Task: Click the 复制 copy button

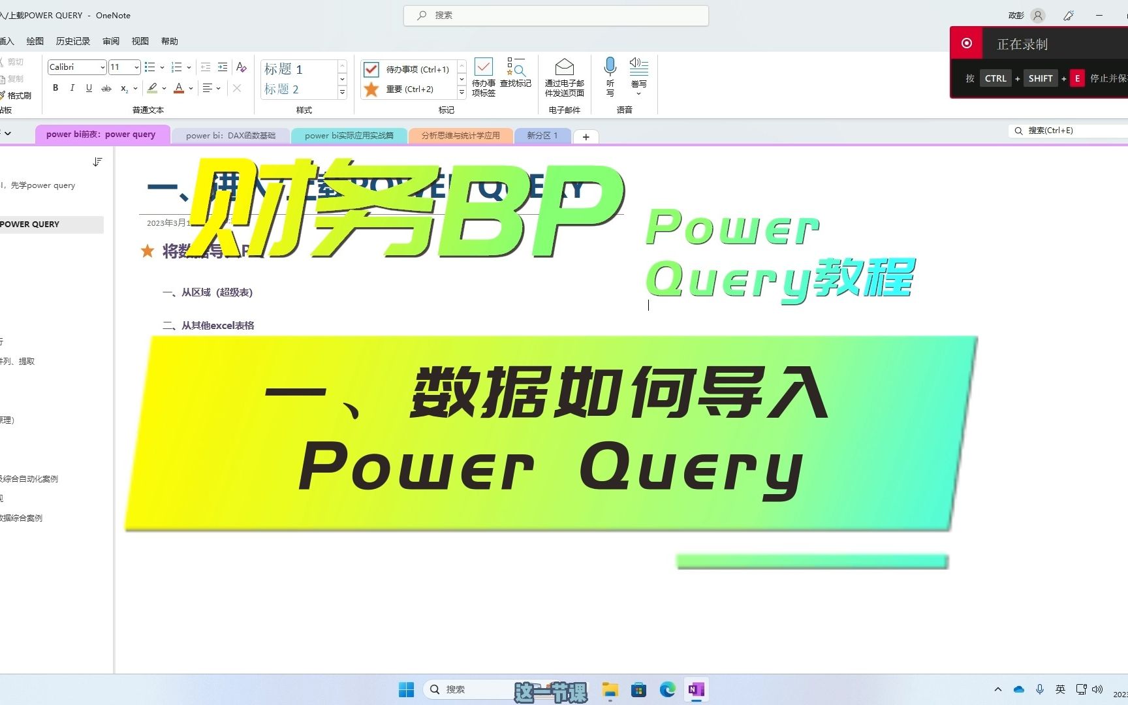Action: click(x=13, y=78)
